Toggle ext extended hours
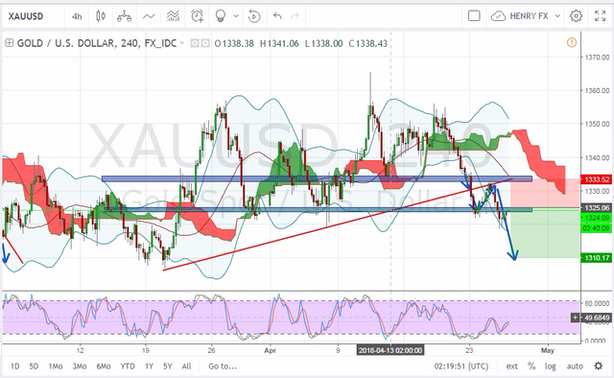The image size is (614, 378). (x=511, y=366)
